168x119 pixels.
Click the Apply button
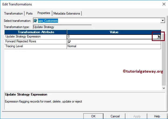click(137, 116)
